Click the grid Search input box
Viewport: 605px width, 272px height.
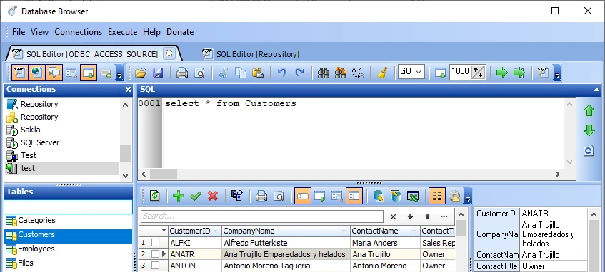[x=262, y=216]
